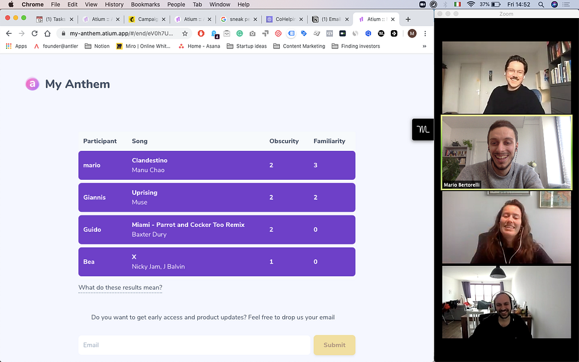Image resolution: width=579 pixels, height=362 pixels.
Task: Click into the Email input field
Action: [194, 345]
